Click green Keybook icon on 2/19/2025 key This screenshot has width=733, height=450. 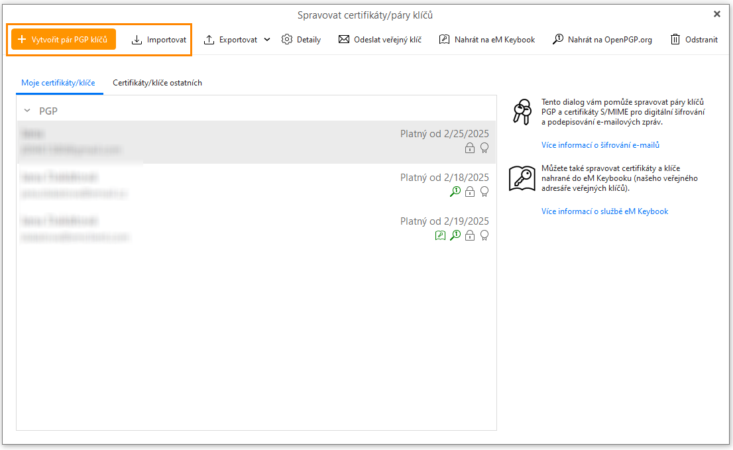click(x=440, y=235)
